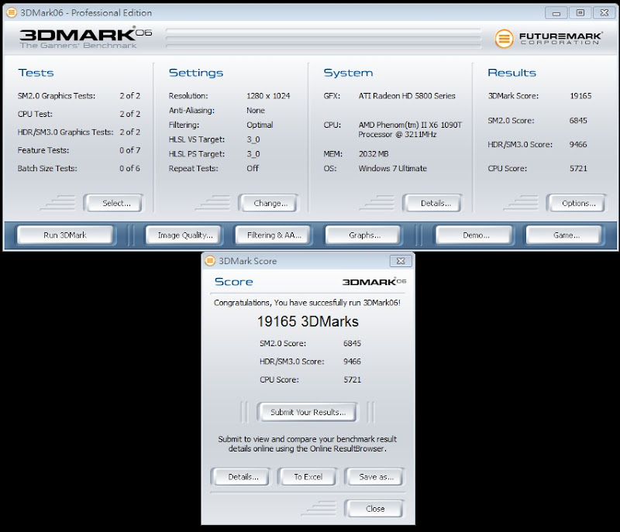
Task: Click the Online ResultBrowser description text
Action: [307, 444]
